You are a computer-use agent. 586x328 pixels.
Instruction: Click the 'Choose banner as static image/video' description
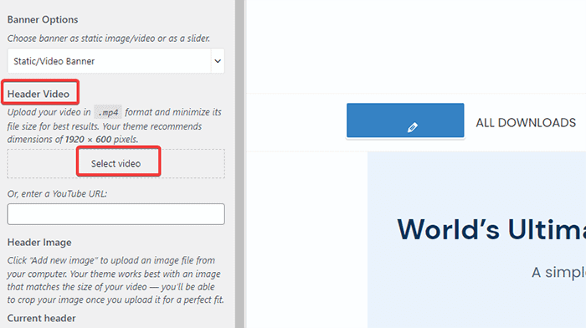pos(109,38)
